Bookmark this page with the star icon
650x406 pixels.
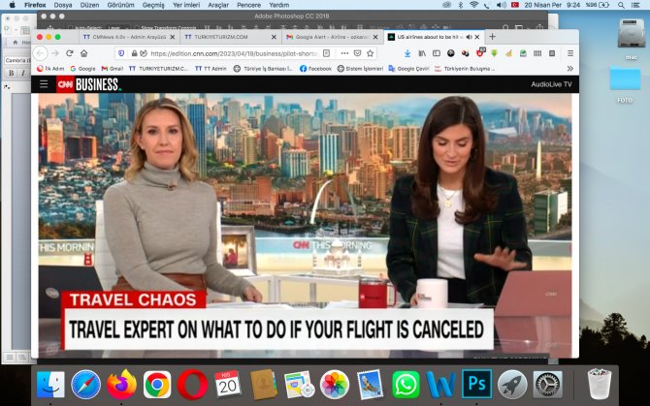pos(371,52)
